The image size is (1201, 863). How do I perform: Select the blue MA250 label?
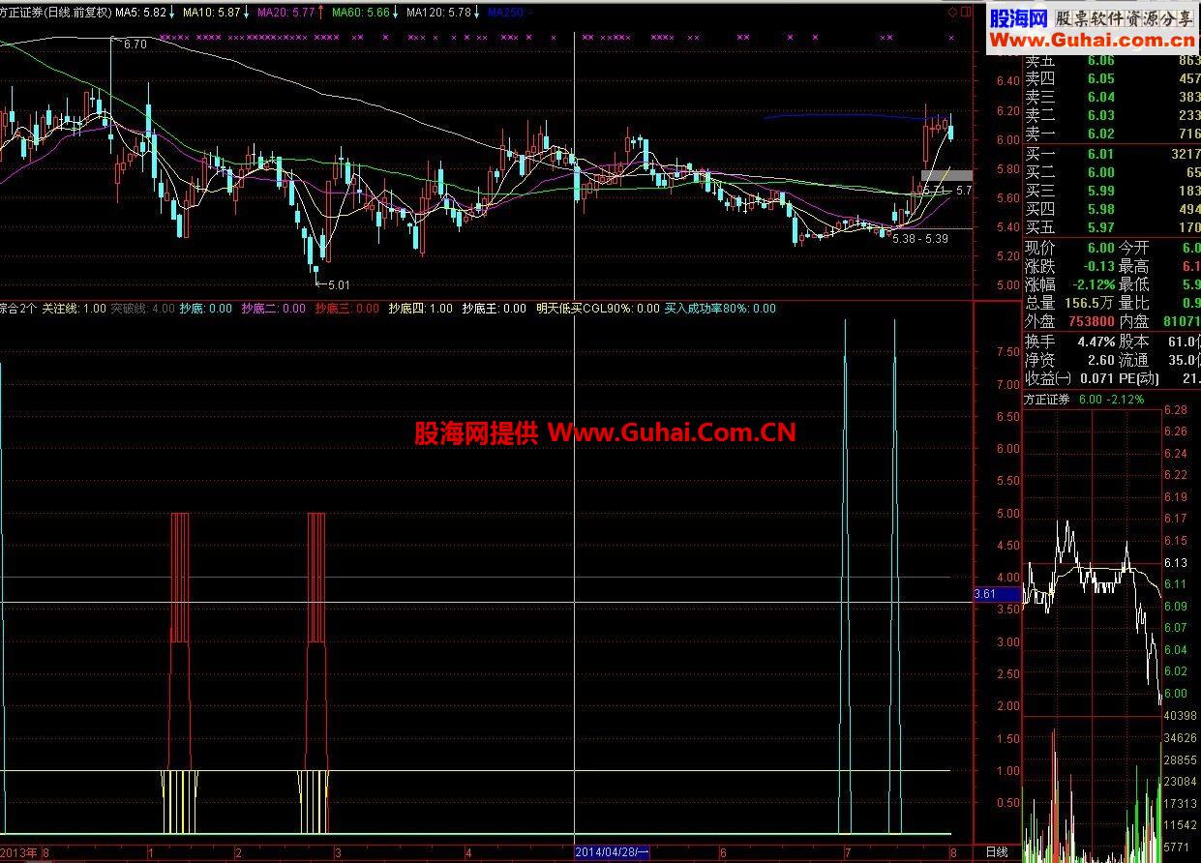coord(508,13)
